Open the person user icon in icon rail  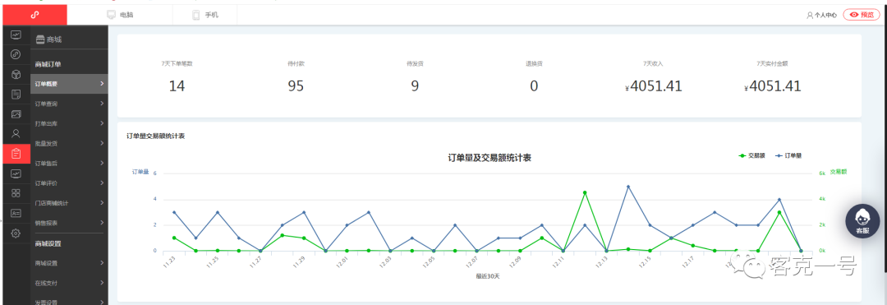click(16, 133)
